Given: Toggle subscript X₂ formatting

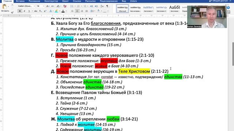Looking at the screenshot, I should click(40, 11).
